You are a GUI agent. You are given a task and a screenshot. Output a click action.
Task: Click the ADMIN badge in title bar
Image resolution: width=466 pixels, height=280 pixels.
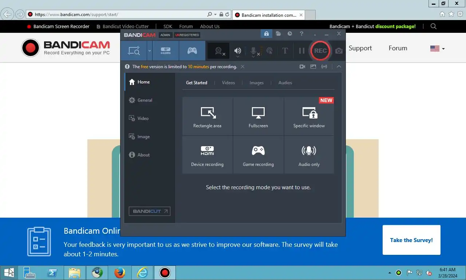[165, 35]
